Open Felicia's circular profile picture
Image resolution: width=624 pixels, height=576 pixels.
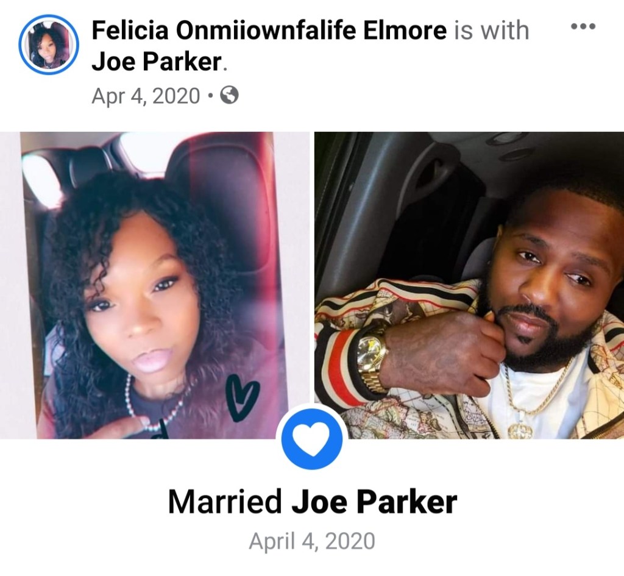pyautogui.click(x=49, y=44)
